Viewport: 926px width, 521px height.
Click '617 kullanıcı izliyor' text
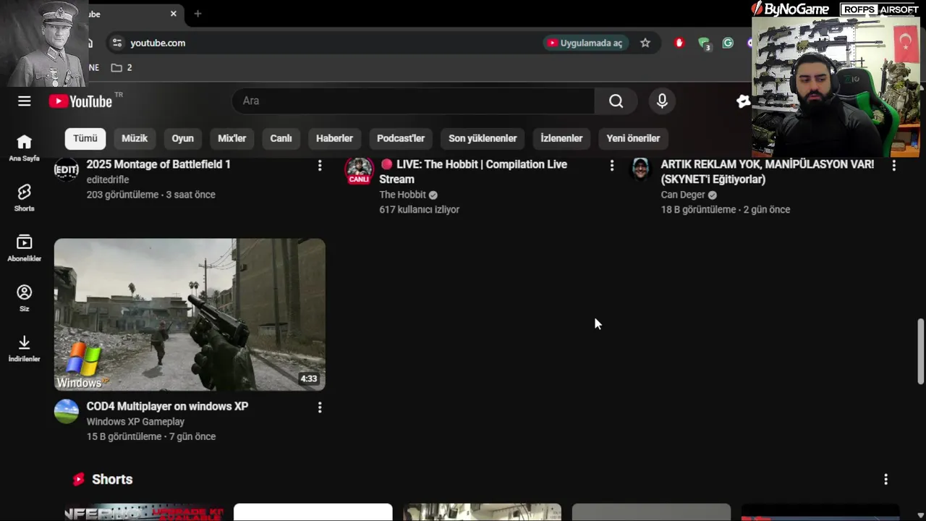click(420, 210)
